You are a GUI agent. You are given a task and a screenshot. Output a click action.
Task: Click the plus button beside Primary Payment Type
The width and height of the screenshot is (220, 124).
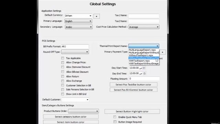pyautogui.click(x=163, y=52)
